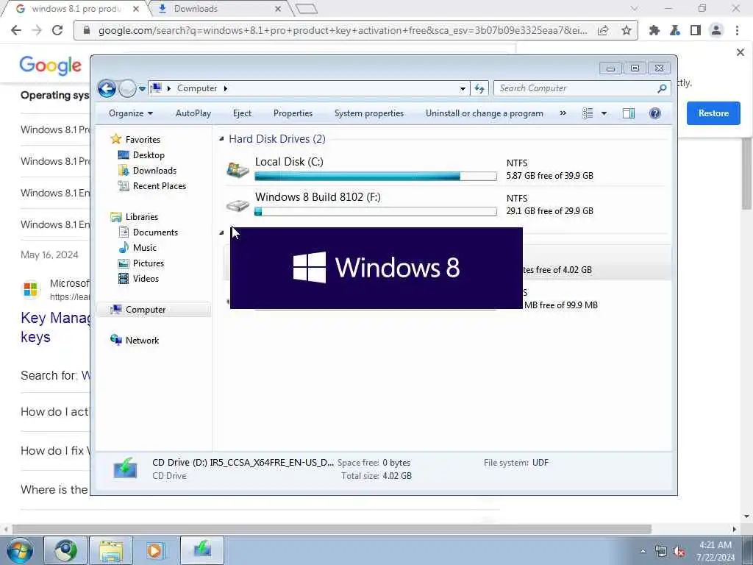
Task: Click the muted volume tray icon
Action: coord(679,551)
